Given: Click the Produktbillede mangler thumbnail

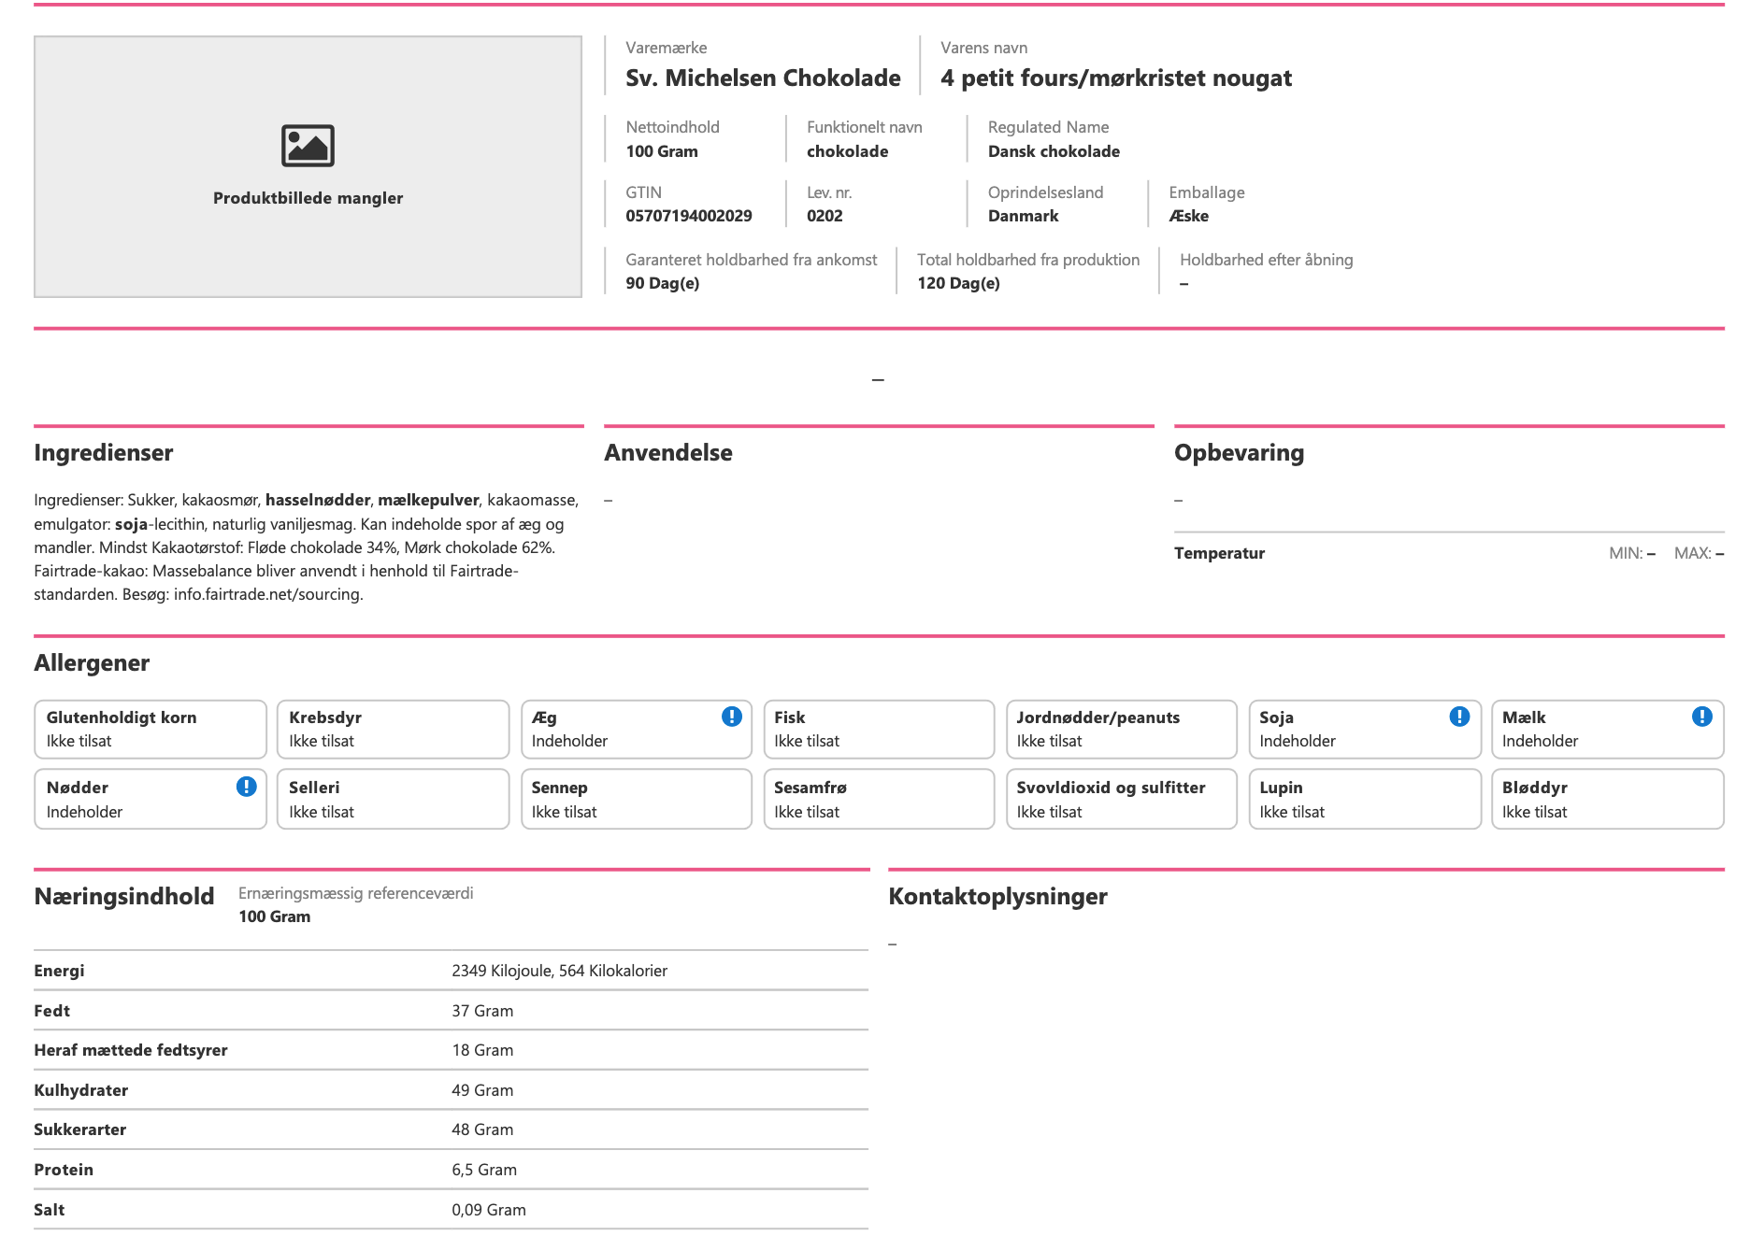Looking at the screenshot, I should [308, 167].
